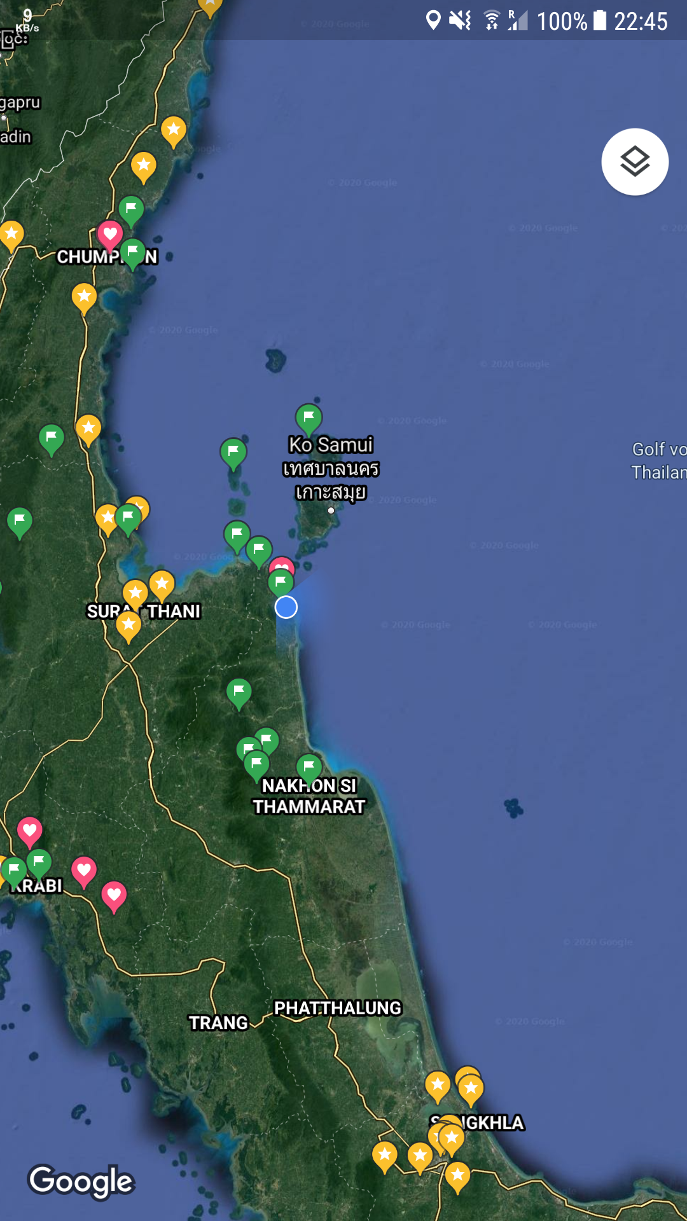The image size is (687, 1221).
Task: Tap the blue current location dot
Action: 286,607
